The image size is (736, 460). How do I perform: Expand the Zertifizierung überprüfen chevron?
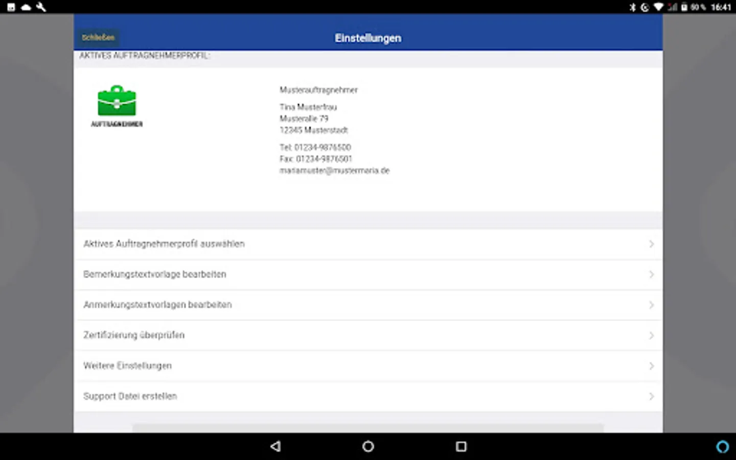coord(651,335)
